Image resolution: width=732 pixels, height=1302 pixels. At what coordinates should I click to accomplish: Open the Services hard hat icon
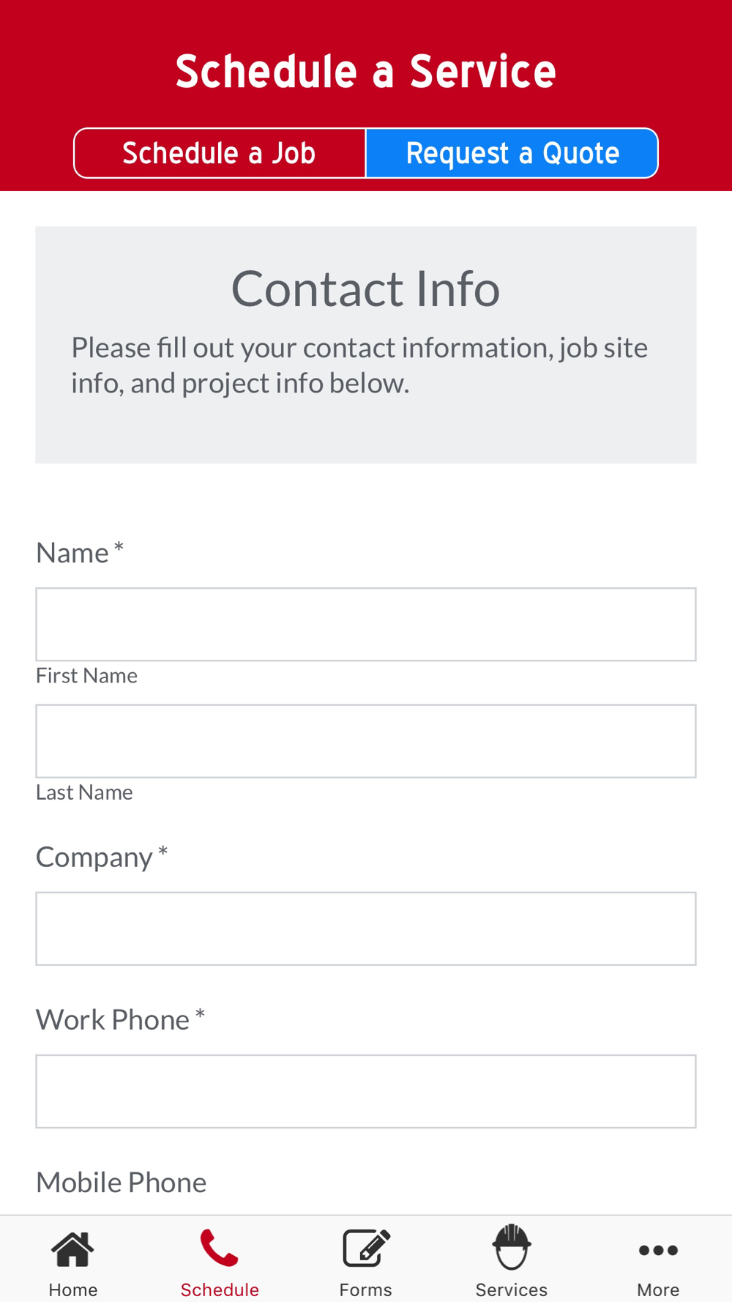(x=512, y=1246)
